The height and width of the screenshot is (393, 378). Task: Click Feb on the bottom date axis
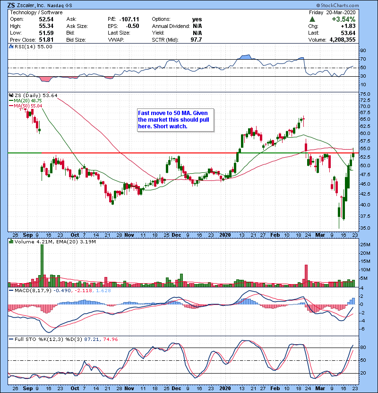tap(275, 388)
